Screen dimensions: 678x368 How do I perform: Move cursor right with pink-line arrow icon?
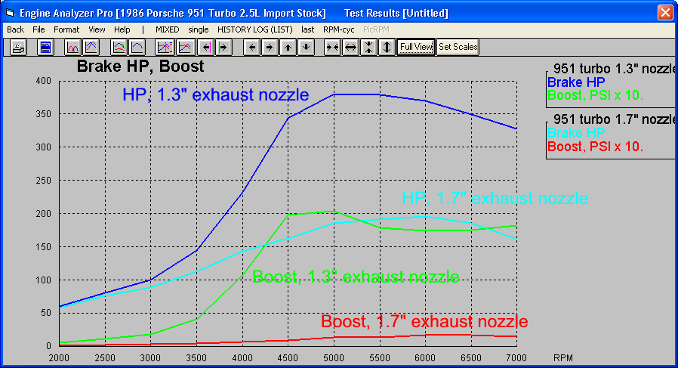click(223, 47)
